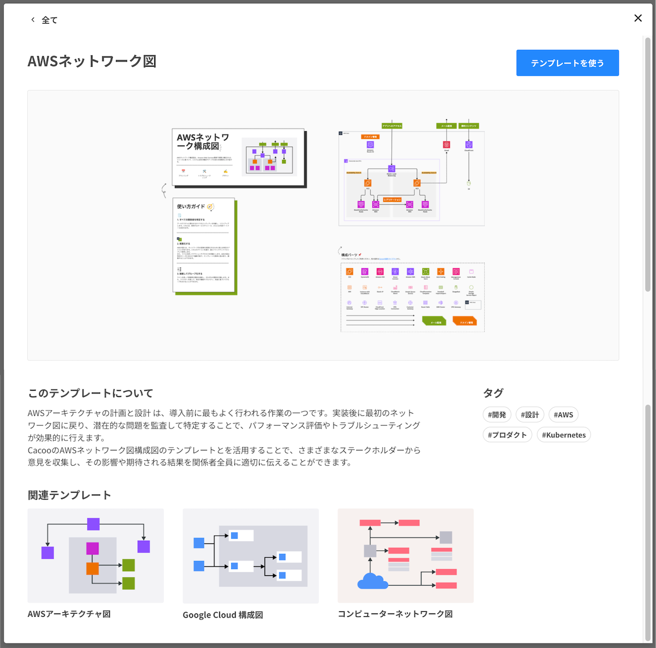Open the コンピューターネットワーク図 thumbnail image

[x=406, y=556]
